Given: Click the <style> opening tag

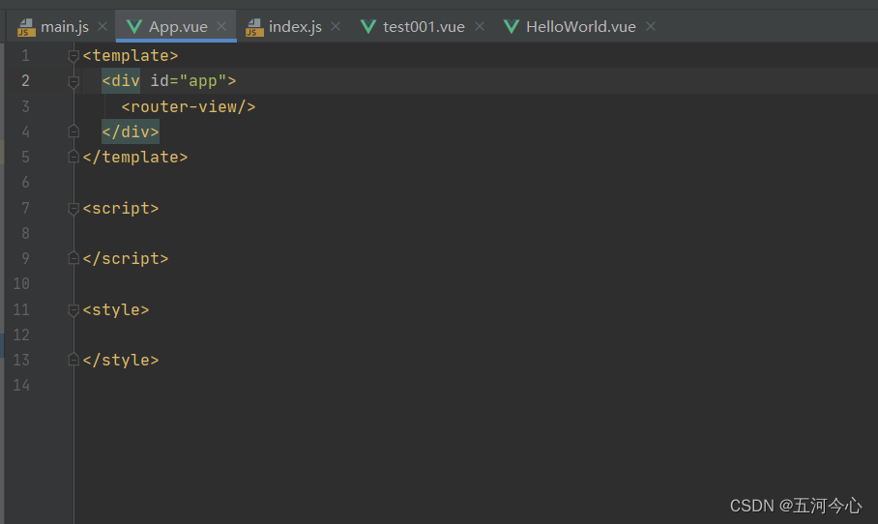Looking at the screenshot, I should click(x=116, y=309).
